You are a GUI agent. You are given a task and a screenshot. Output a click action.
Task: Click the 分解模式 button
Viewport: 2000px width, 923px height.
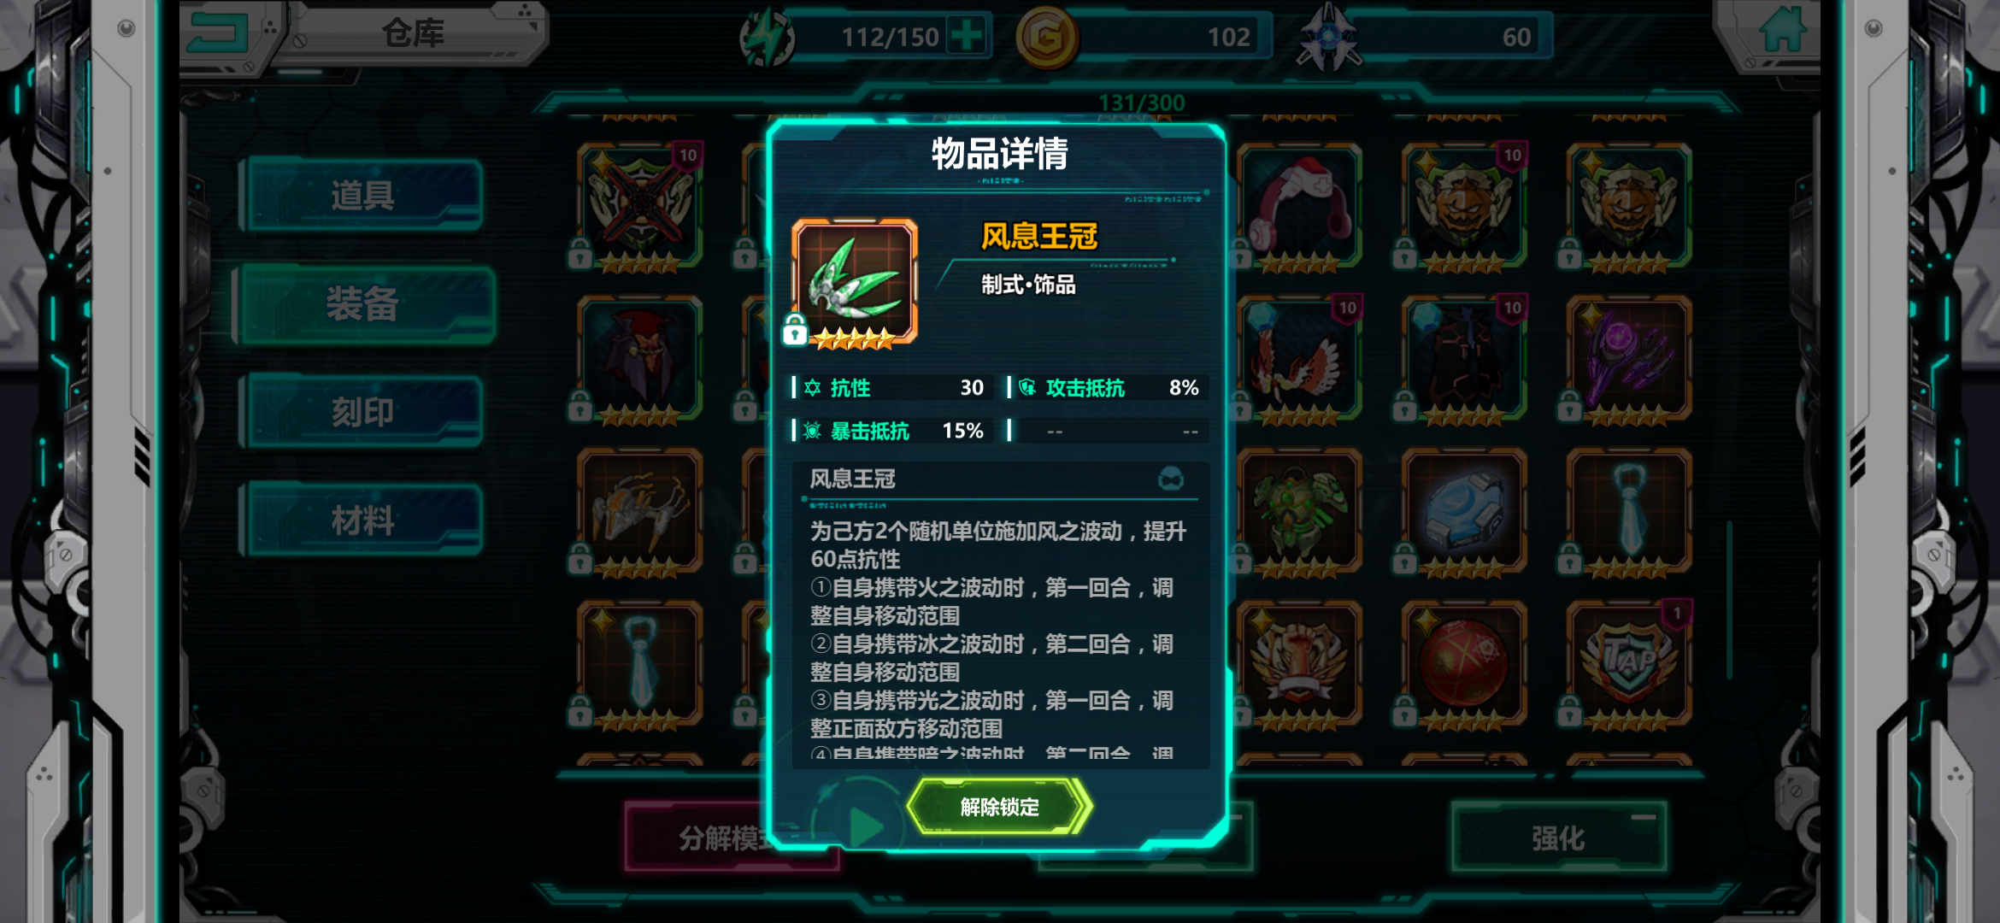718,838
